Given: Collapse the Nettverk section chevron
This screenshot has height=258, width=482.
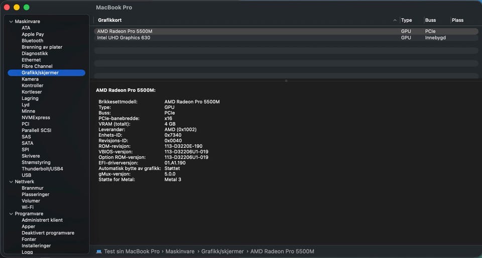Looking at the screenshot, I should coord(11,182).
